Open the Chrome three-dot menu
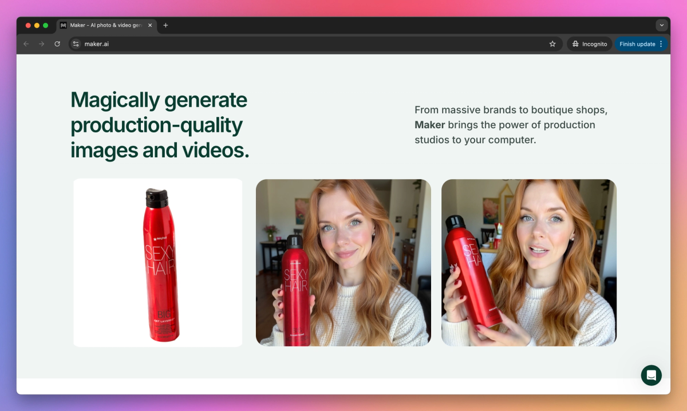687x411 pixels. [x=661, y=44]
